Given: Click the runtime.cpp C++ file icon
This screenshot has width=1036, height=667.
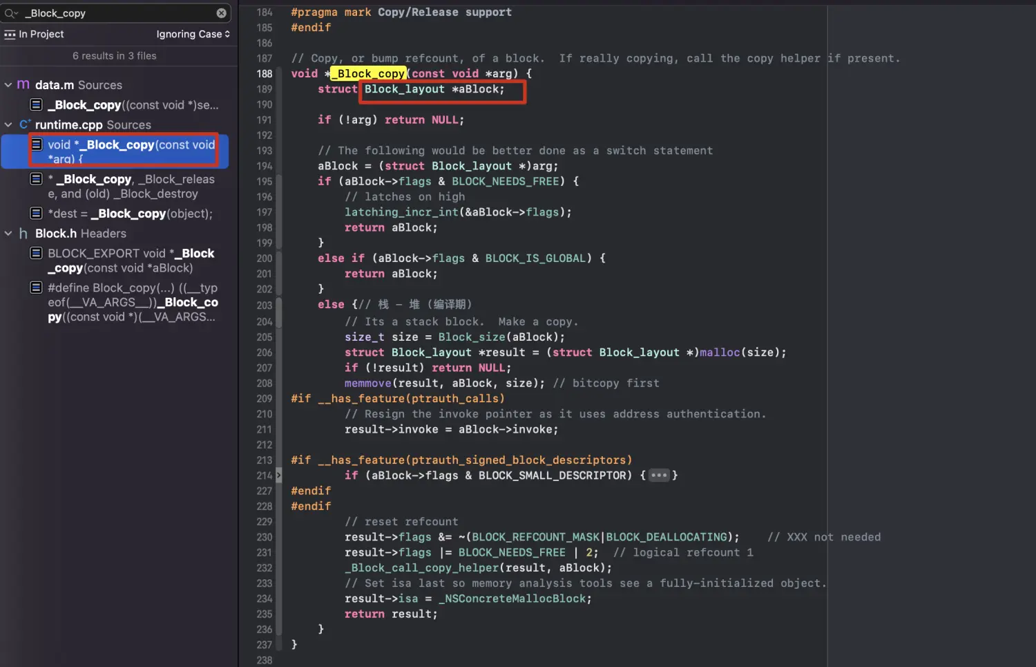Looking at the screenshot, I should (25, 124).
